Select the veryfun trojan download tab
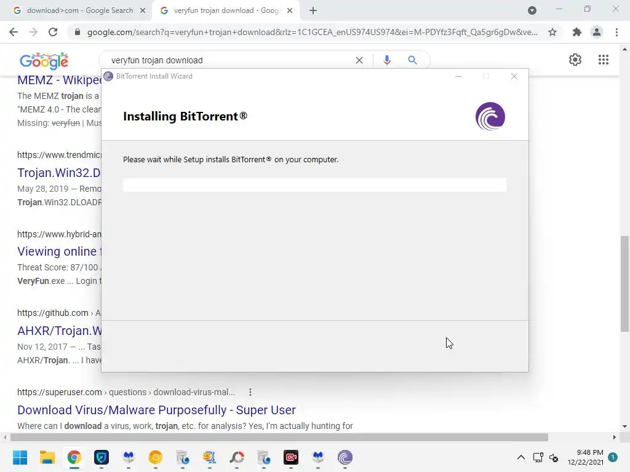Image resolution: width=630 pixels, height=472 pixels. click(x=226, y=10)
